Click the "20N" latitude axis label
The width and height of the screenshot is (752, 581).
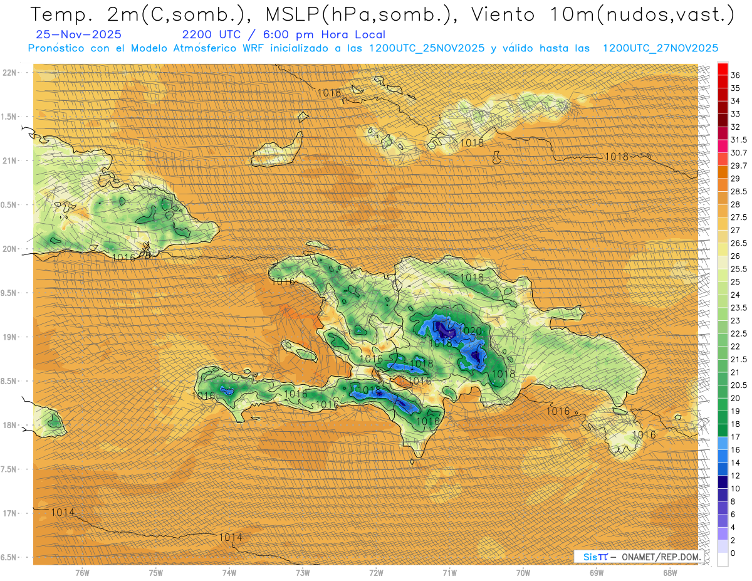pyautogui.click(x=10, y=249)
